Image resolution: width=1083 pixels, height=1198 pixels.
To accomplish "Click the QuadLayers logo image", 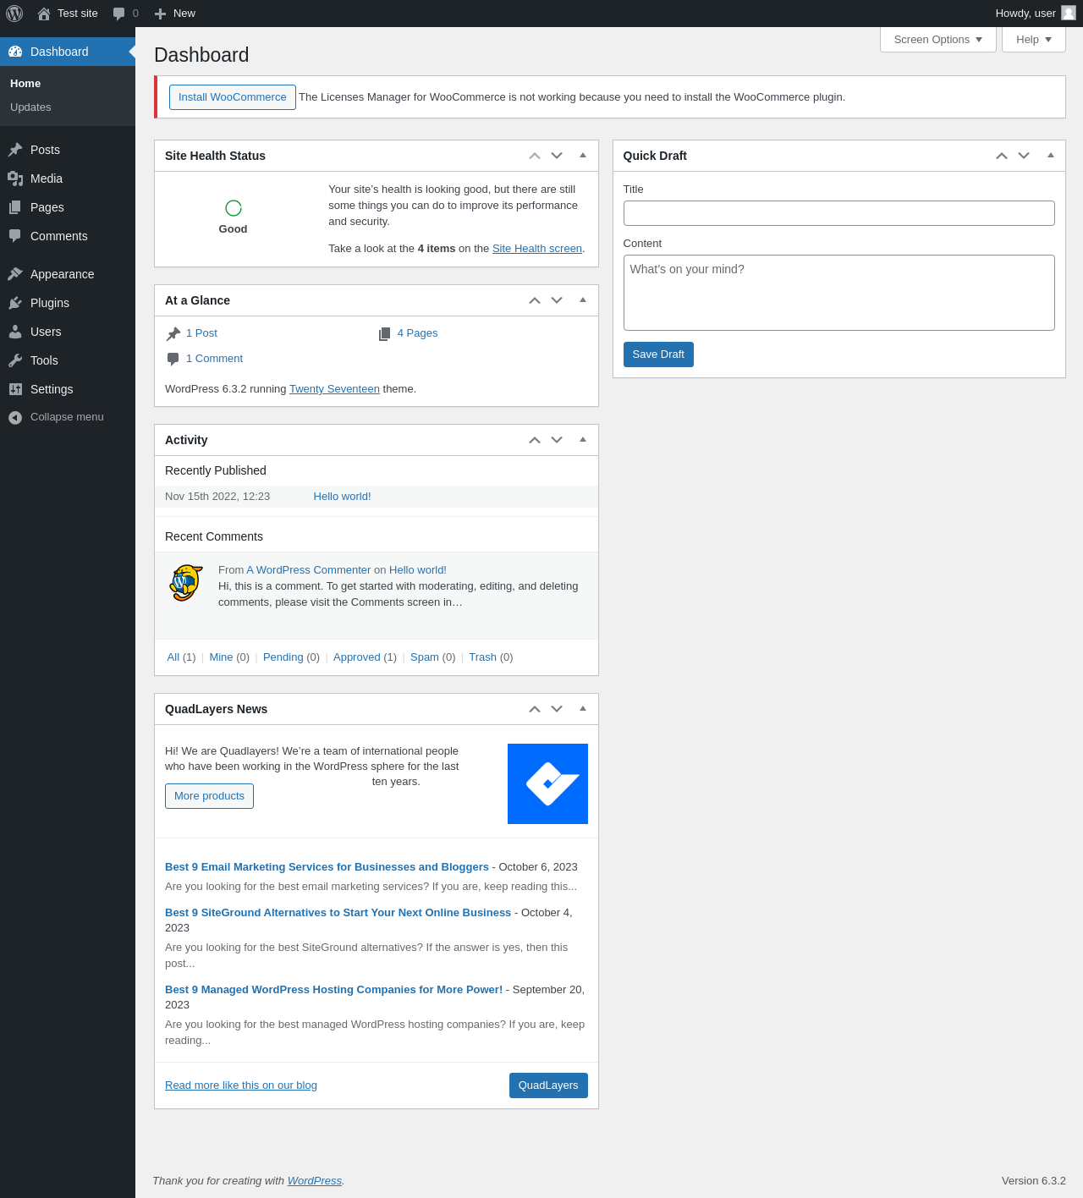I will tap(547, 783).
